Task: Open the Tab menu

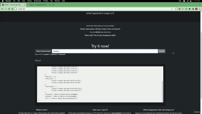Action: coord(51,1)
